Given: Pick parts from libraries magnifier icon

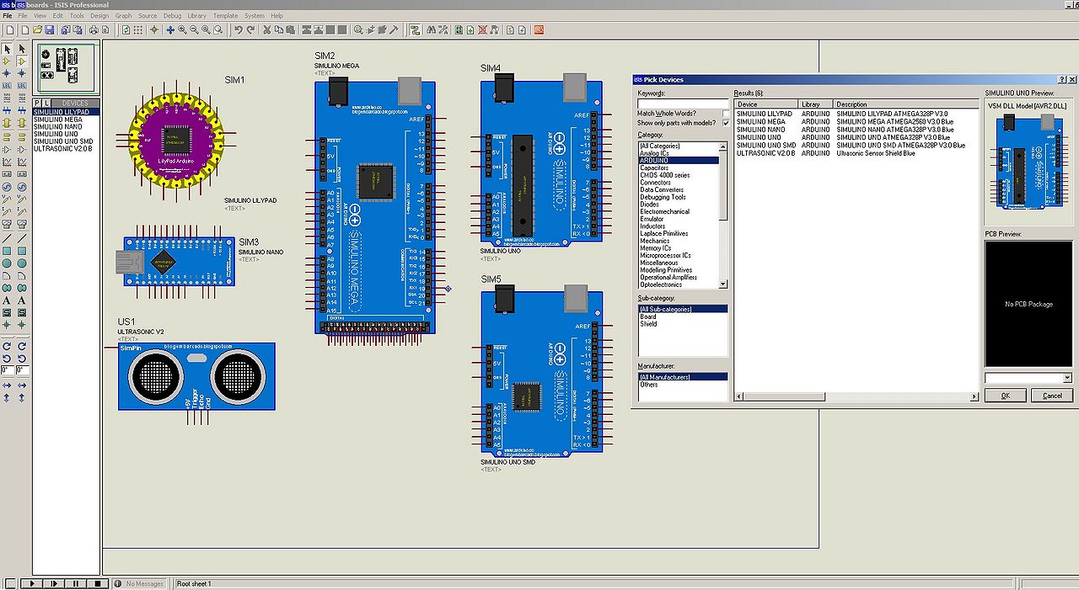Looking at the screenshot, I should [358, 29].
